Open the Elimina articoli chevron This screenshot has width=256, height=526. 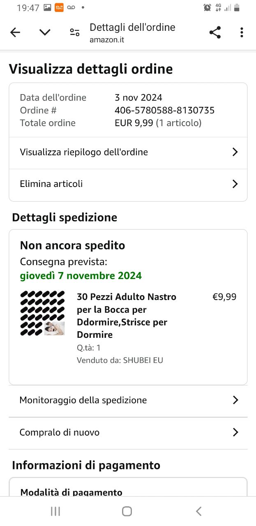tap(235, 184)
